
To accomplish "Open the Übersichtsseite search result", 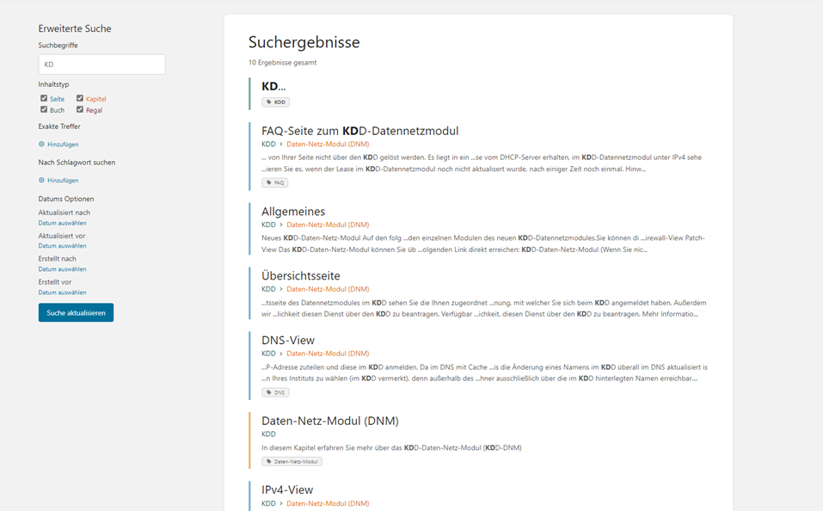I will coord(300,276).
